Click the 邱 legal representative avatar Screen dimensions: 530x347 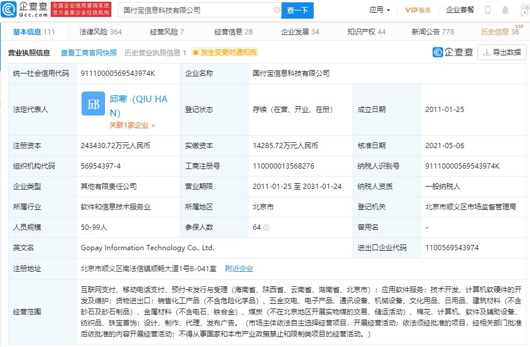tap(93, 104)
